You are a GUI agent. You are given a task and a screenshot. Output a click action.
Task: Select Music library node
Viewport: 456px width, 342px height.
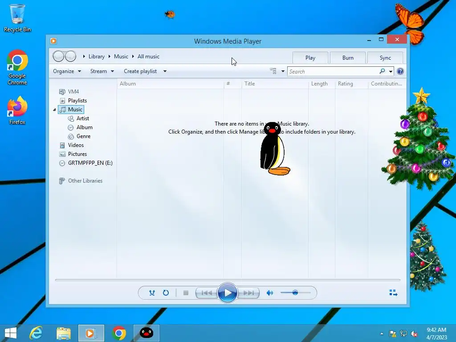tap(71, 110)
